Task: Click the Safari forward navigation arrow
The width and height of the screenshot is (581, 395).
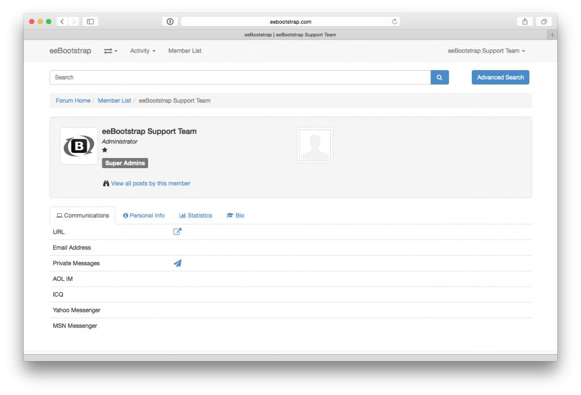Action: 73,21
